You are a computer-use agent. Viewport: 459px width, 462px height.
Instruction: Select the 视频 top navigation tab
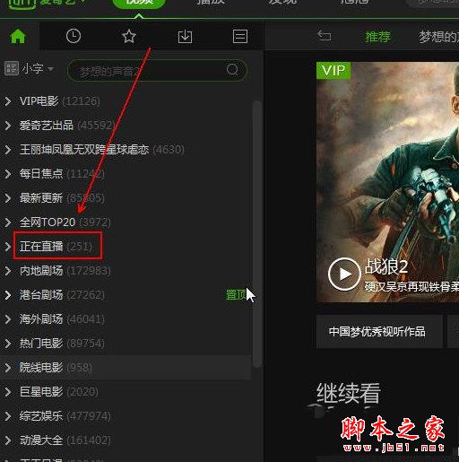[x=139, y=3]
